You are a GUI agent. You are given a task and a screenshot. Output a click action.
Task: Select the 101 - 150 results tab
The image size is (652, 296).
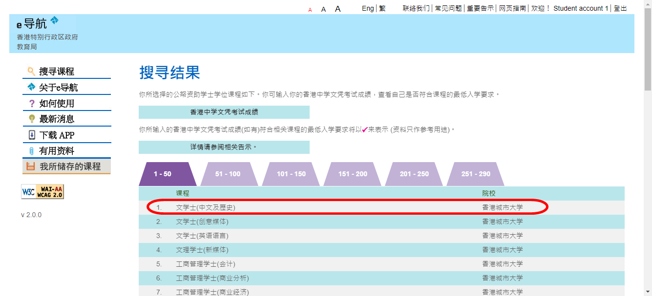coord(291,174)
